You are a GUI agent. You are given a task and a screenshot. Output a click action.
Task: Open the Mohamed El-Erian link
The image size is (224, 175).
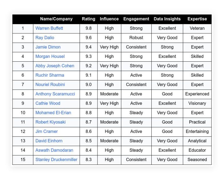tap(53, 113)
